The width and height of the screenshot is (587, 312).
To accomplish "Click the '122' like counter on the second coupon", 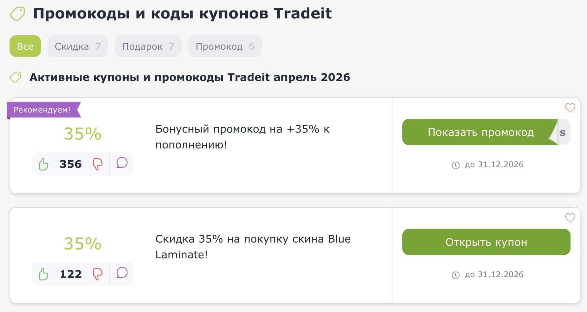I will (x=70, y=273).
